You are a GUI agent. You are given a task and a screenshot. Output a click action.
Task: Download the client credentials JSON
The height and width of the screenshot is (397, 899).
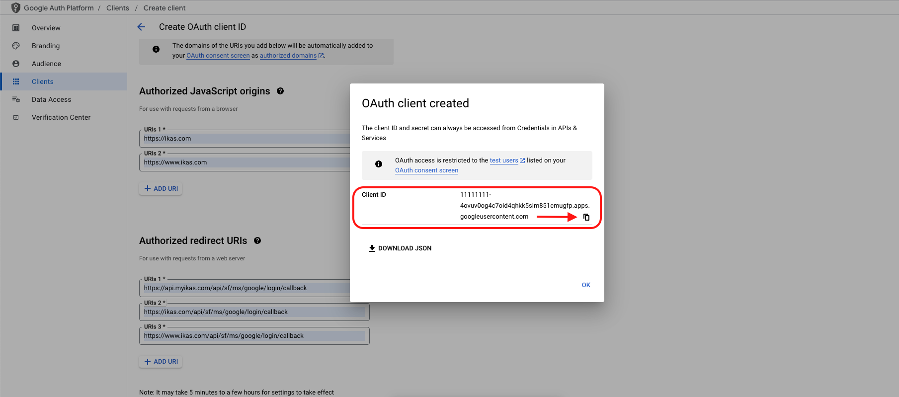coord(400,248)
